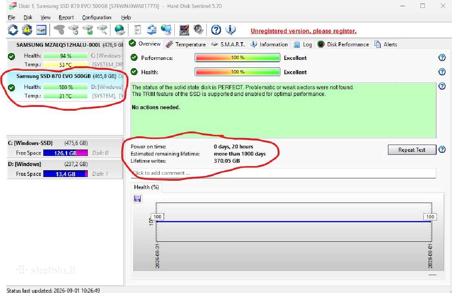
Task: Open the File menu
Action: coord(11,17)
